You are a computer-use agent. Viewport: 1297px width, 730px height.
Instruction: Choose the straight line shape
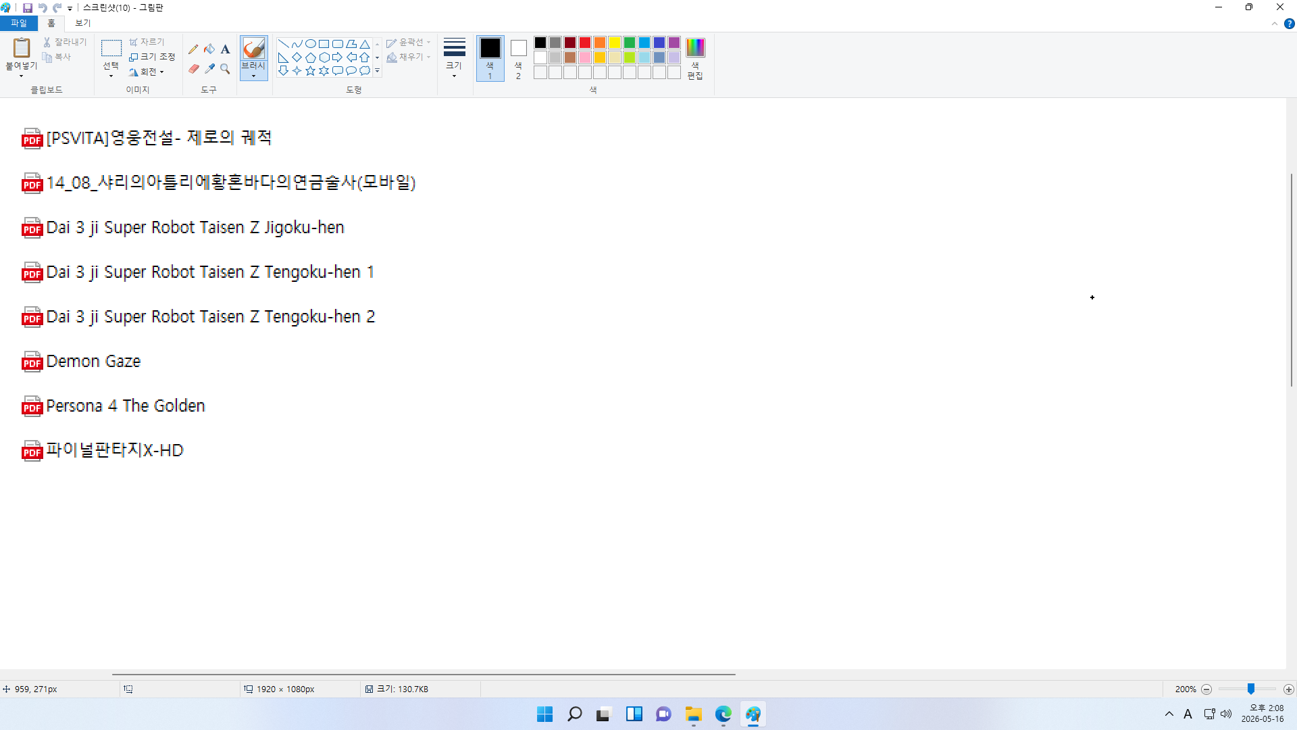284,44
